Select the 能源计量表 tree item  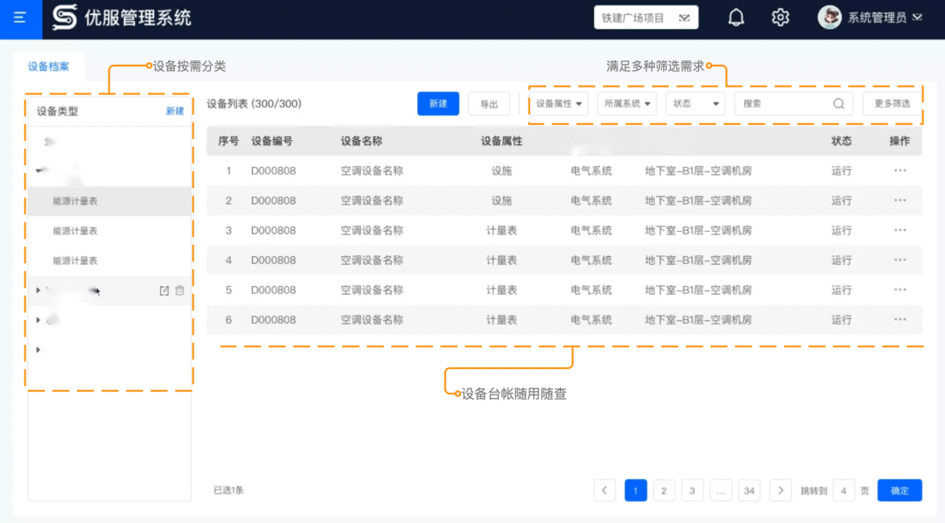pyautogui.click(x=73, y=200)
